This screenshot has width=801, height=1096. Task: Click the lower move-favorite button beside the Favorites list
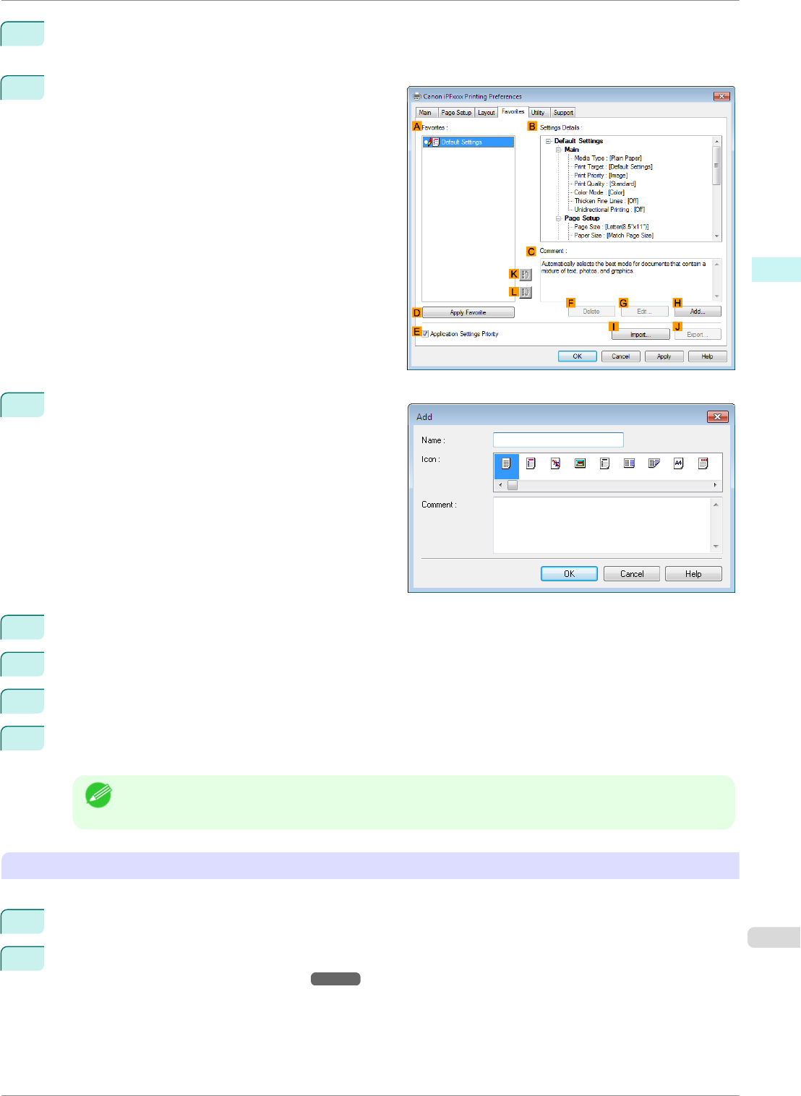[526, 293]
